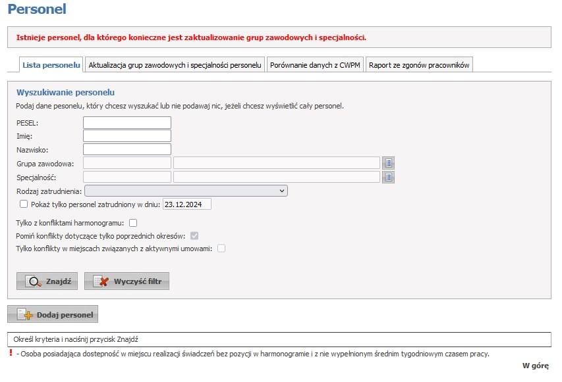The image size is (562, 382).
Task: Click into the PESEL input field
Action: (x=127, y=122)
